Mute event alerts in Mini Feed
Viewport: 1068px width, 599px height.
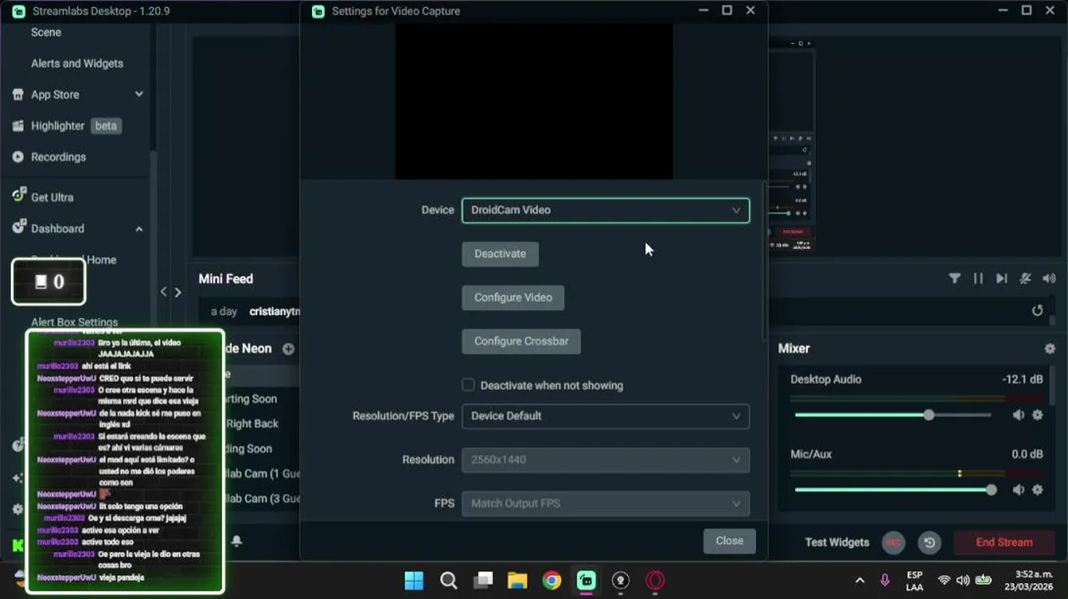point(1026,279)
